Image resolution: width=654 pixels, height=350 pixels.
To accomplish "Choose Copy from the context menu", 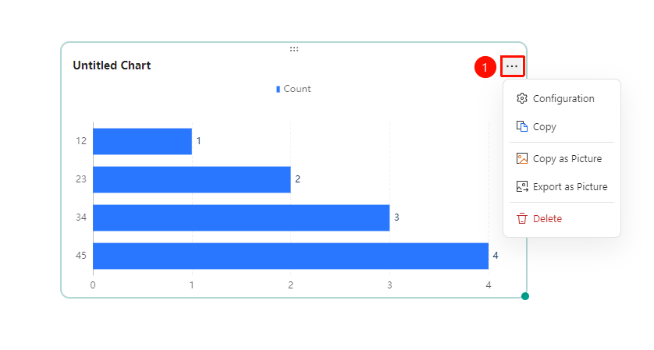I will 562,126.
